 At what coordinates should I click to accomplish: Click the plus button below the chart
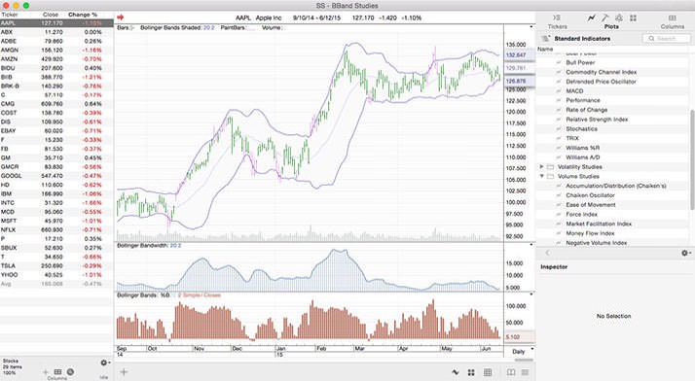click(x=124, y=371)
